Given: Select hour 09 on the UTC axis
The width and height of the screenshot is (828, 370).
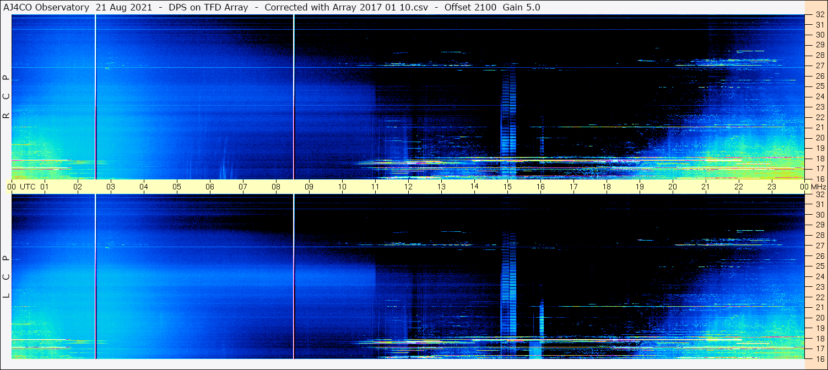Looking at the screenshot, I should pyautogui.click(x=309, y=187).
